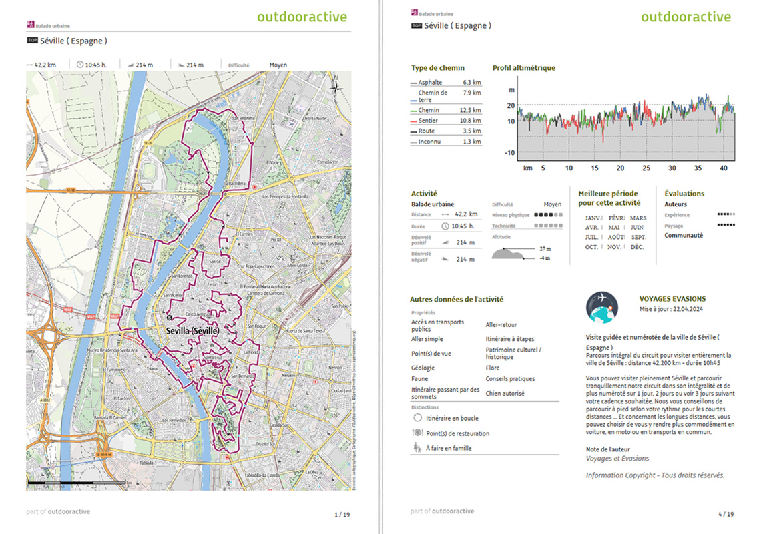The image size is (761, 534).
Task: Click the Sevilla (Séville) label on map
Action: pyautogui.click(x=192, y=330)
